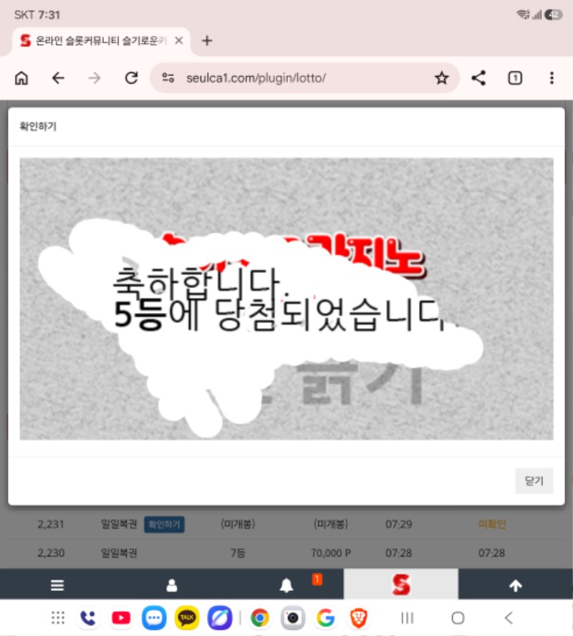This screenshot has height=636, width=573.
Task: Open the app drawer grid icon
Action: (58, 618)
